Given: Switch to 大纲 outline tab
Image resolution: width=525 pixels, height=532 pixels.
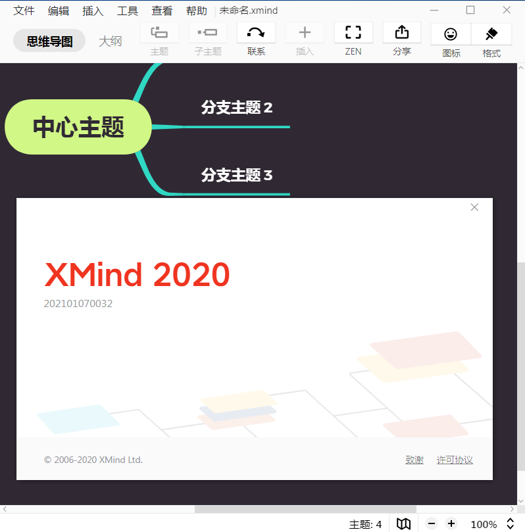Looking at the screenshot, I should click(x=111, y=41).
